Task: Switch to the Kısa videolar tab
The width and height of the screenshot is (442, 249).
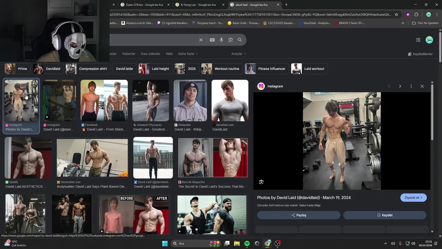Action: (x=151, y=54)
